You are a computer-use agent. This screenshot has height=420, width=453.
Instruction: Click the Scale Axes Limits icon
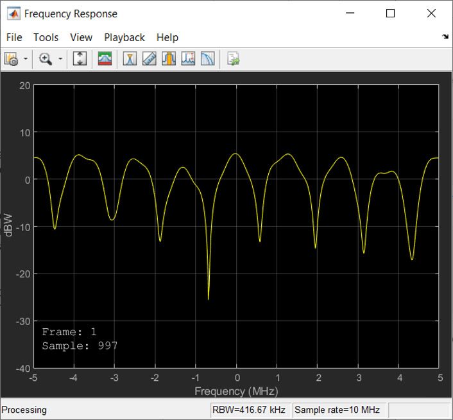tap(80, 59)
